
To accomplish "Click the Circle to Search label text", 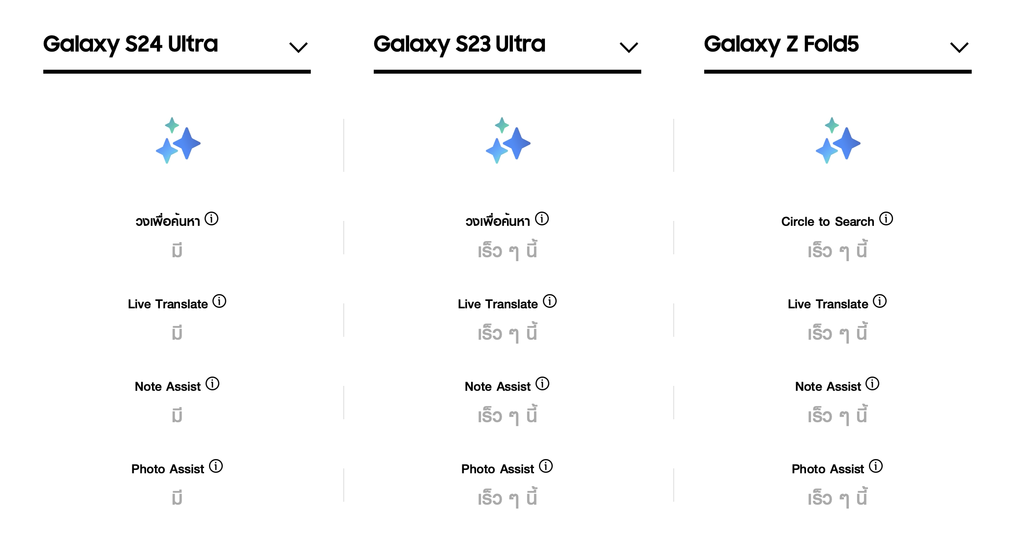I will click(x=827, y=222).
